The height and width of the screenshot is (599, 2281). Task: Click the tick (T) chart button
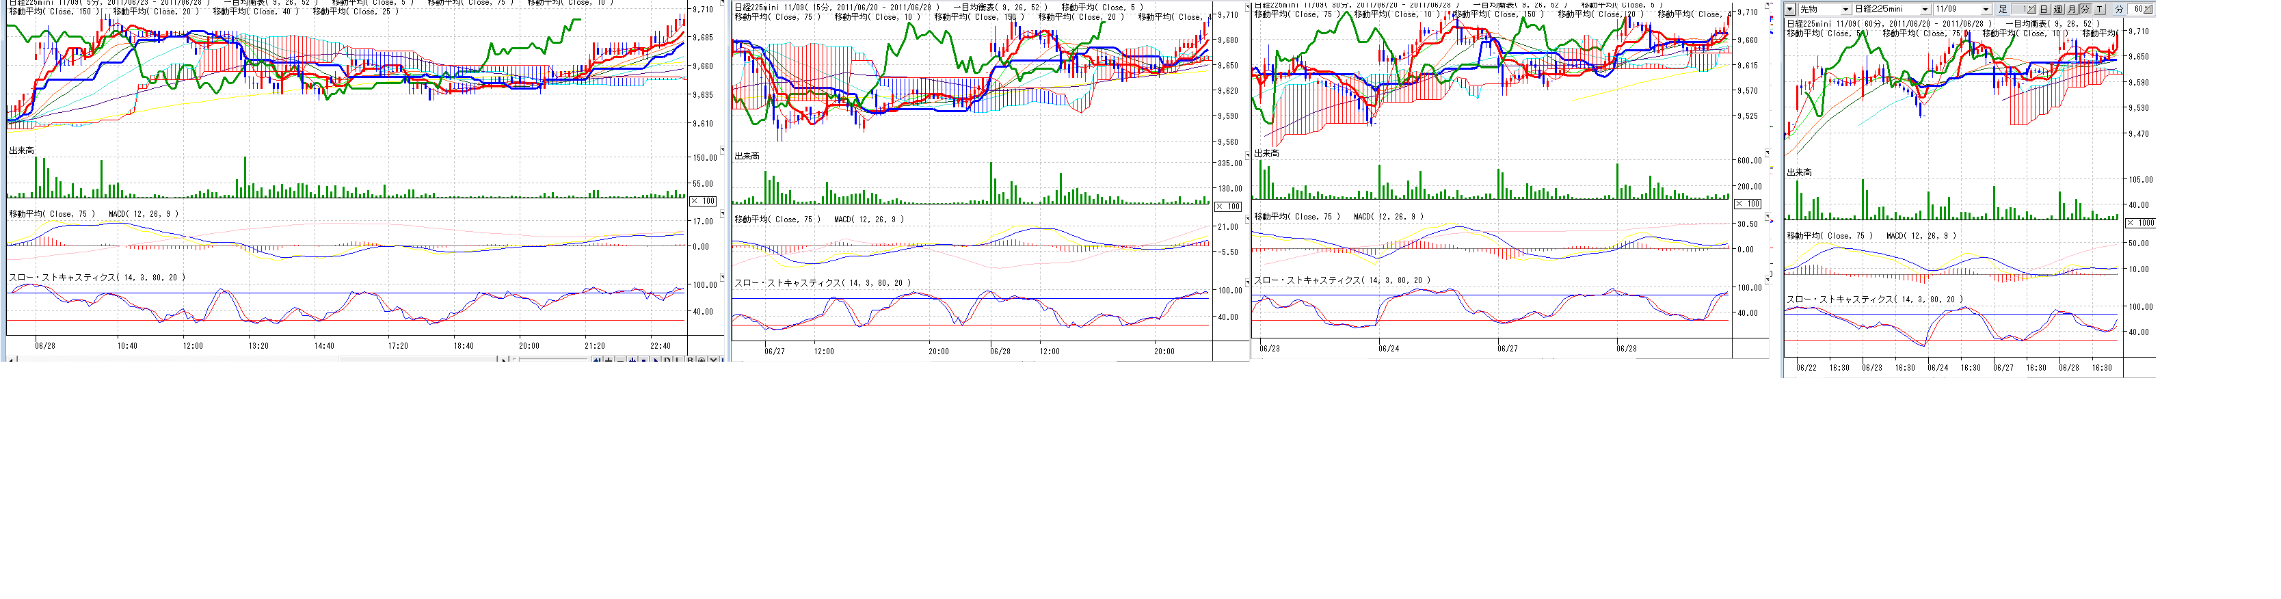[x=2100, y=10]
